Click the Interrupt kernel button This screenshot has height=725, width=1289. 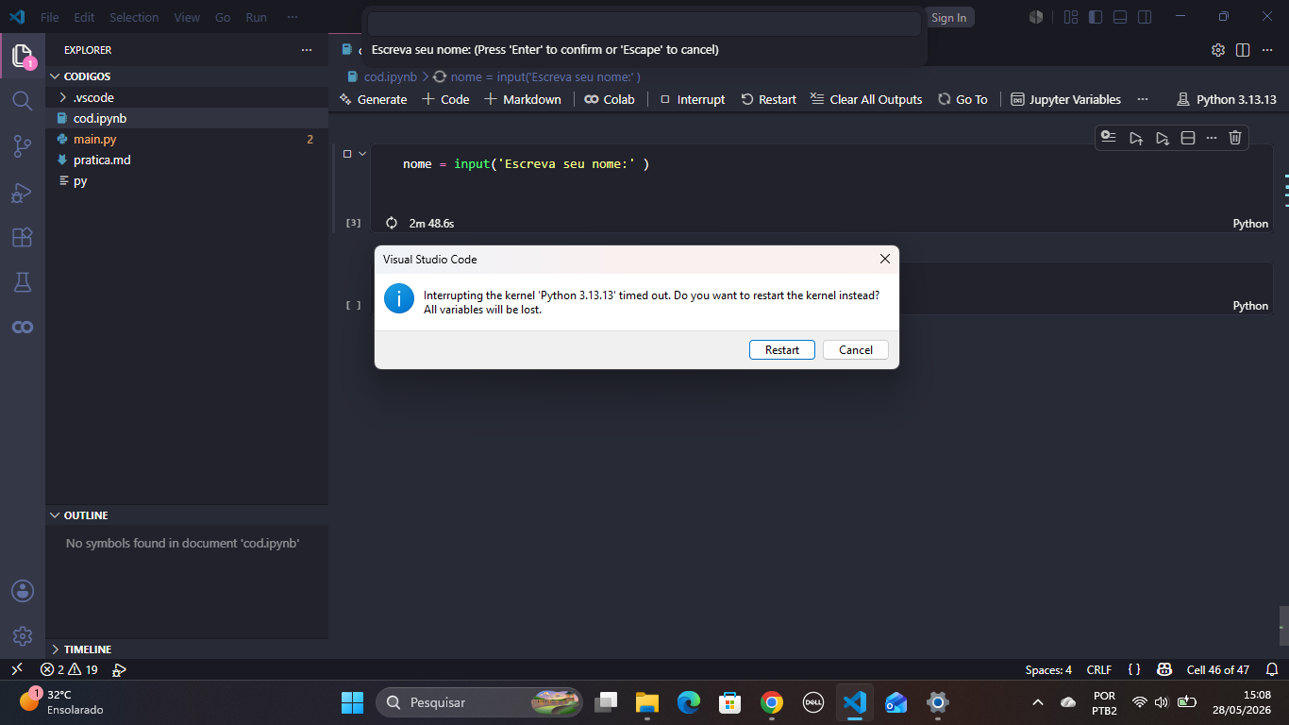click(x=692, y=99)
